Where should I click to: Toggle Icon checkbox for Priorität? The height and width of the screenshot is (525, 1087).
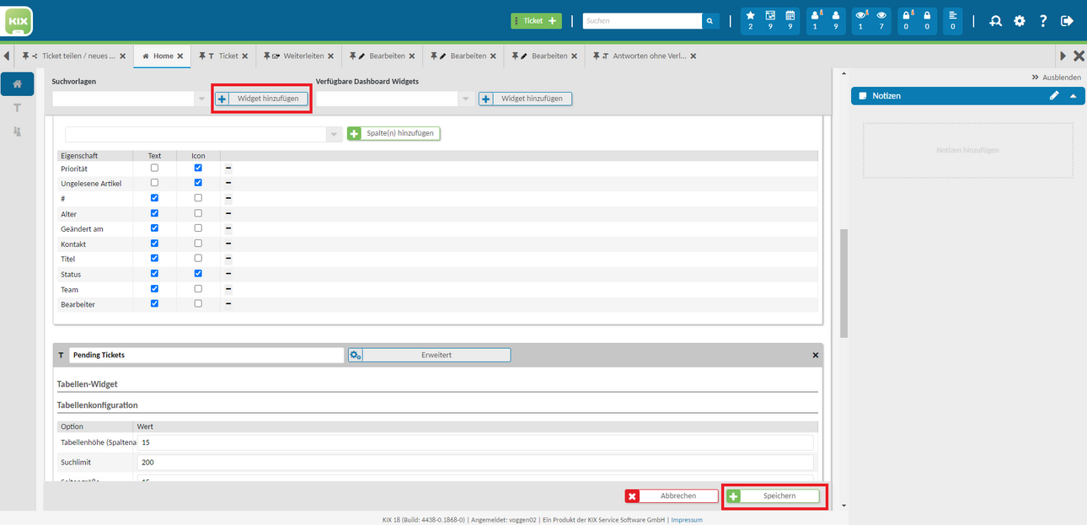click(x=198, y=168)
